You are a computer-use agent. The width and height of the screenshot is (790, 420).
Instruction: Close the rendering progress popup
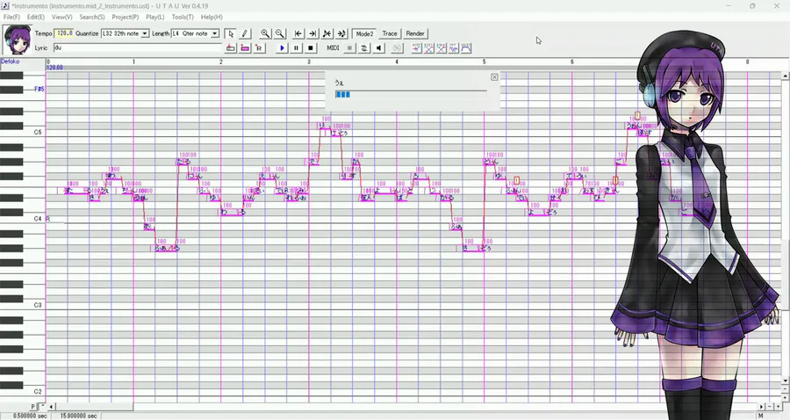pyautogui.click(x=494, y=77)
